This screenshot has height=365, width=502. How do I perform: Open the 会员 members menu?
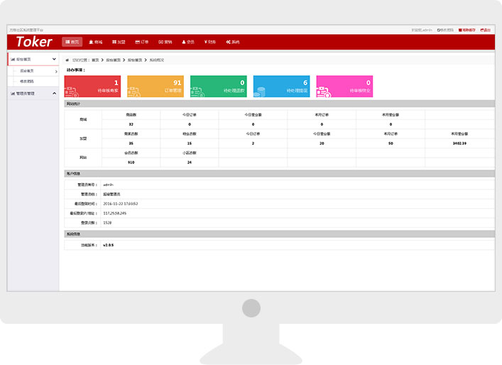tap(187, 42)
